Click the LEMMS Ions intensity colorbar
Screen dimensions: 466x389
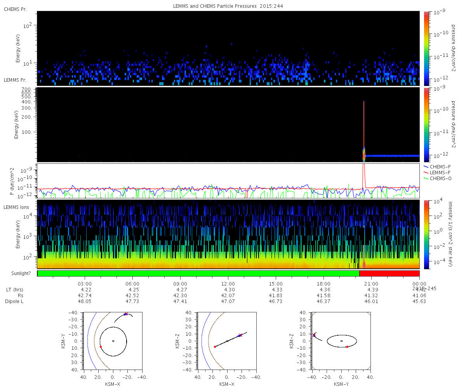(426, 234)
